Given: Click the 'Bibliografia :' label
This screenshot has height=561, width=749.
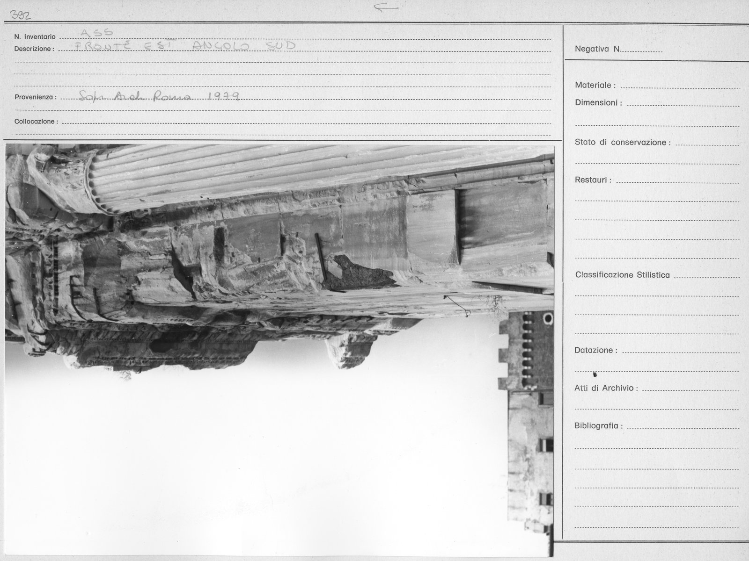Looking at the screenshot, I should (x=599, y=426).
